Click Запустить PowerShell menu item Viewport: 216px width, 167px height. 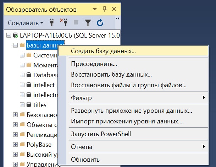click(x=101, y=134)
